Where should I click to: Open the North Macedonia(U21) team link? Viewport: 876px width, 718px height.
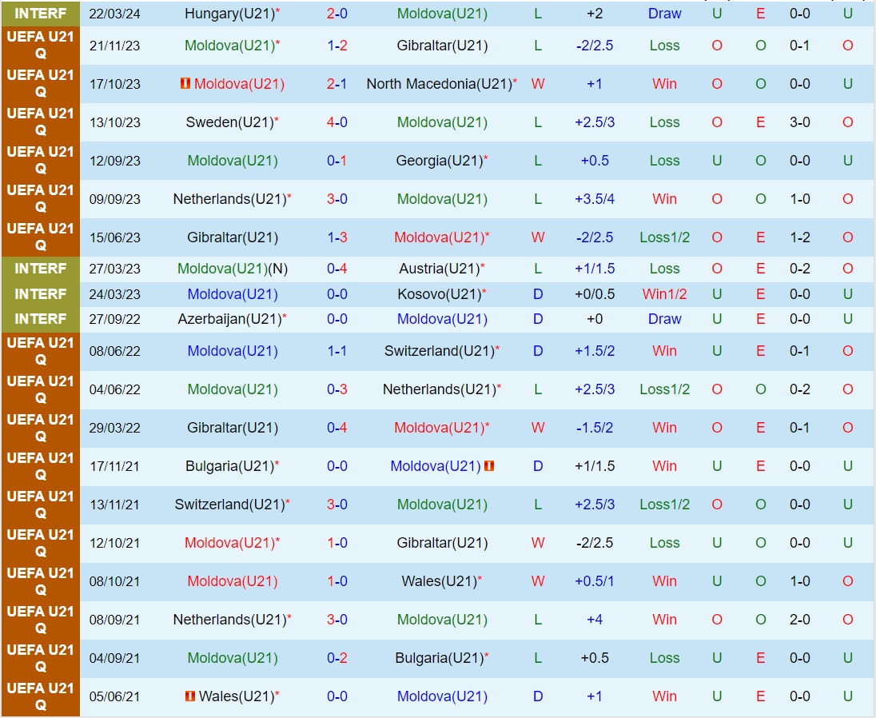click(439, 84)
